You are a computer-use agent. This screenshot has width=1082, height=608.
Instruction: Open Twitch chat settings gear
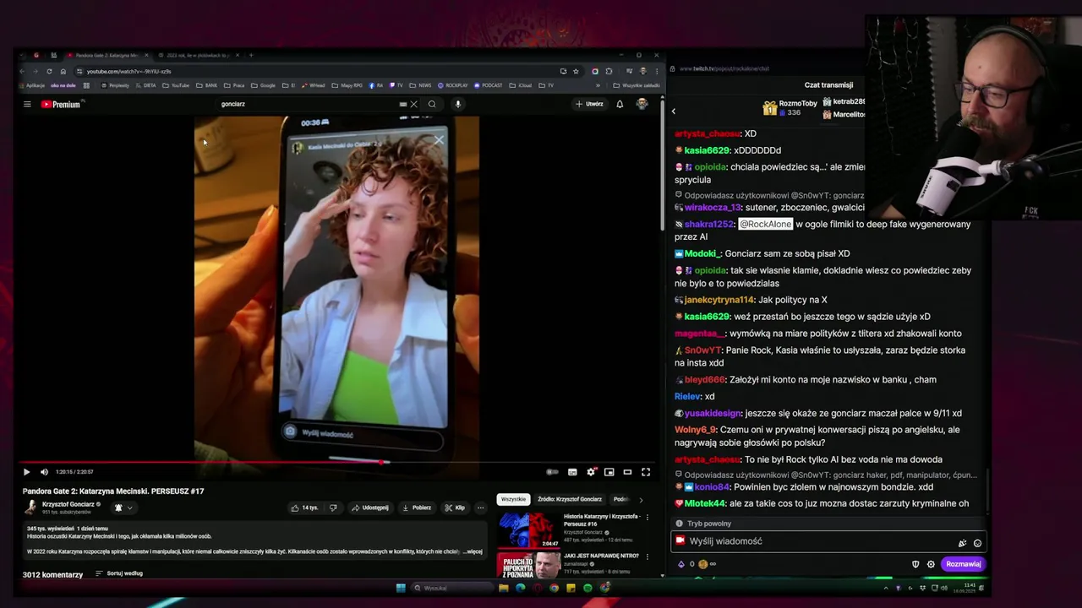[931, 564]
